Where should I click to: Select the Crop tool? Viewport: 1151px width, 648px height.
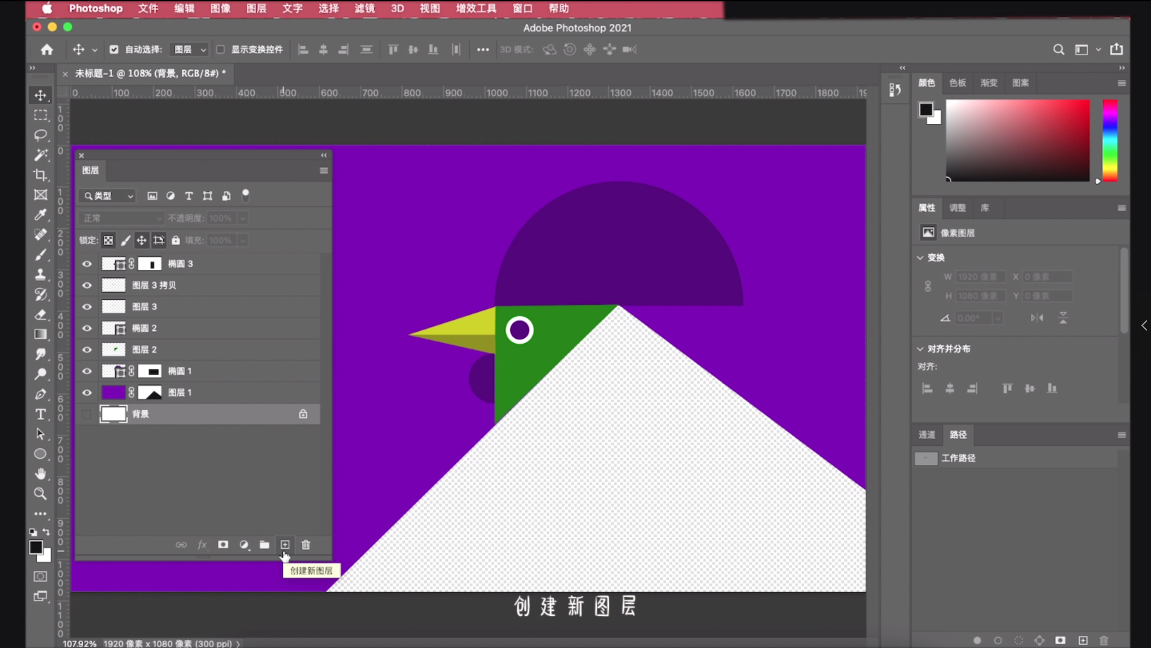point(41,175)
